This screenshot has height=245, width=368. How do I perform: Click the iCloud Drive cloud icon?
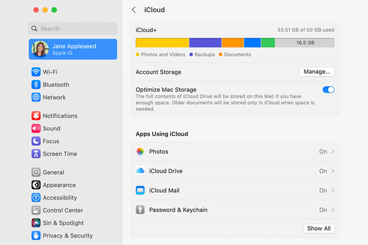click(140, 171)
